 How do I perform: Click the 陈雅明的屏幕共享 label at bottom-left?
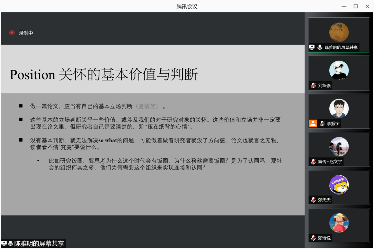click(x=39, y=243)
